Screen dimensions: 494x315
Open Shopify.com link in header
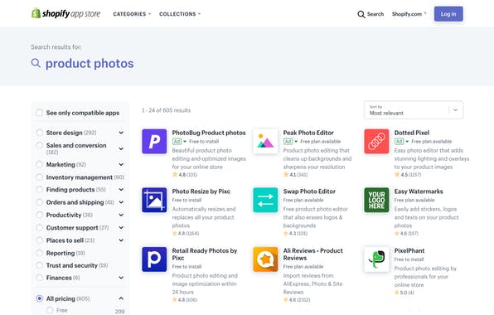pyautogui.click(x=409, y=14)
